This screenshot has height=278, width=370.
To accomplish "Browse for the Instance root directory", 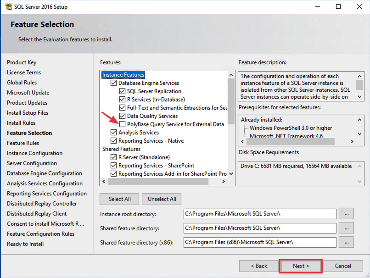I will 346,214.
